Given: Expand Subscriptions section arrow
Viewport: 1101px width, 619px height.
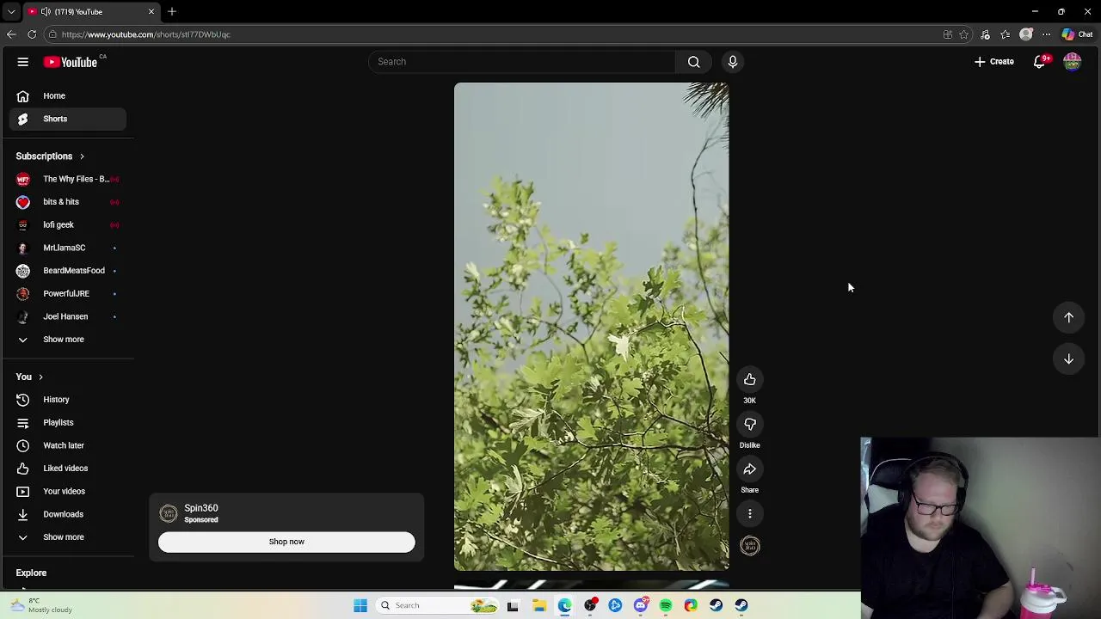Looking at the screenshot, I should pyautogui.click(x=82, y=156).
